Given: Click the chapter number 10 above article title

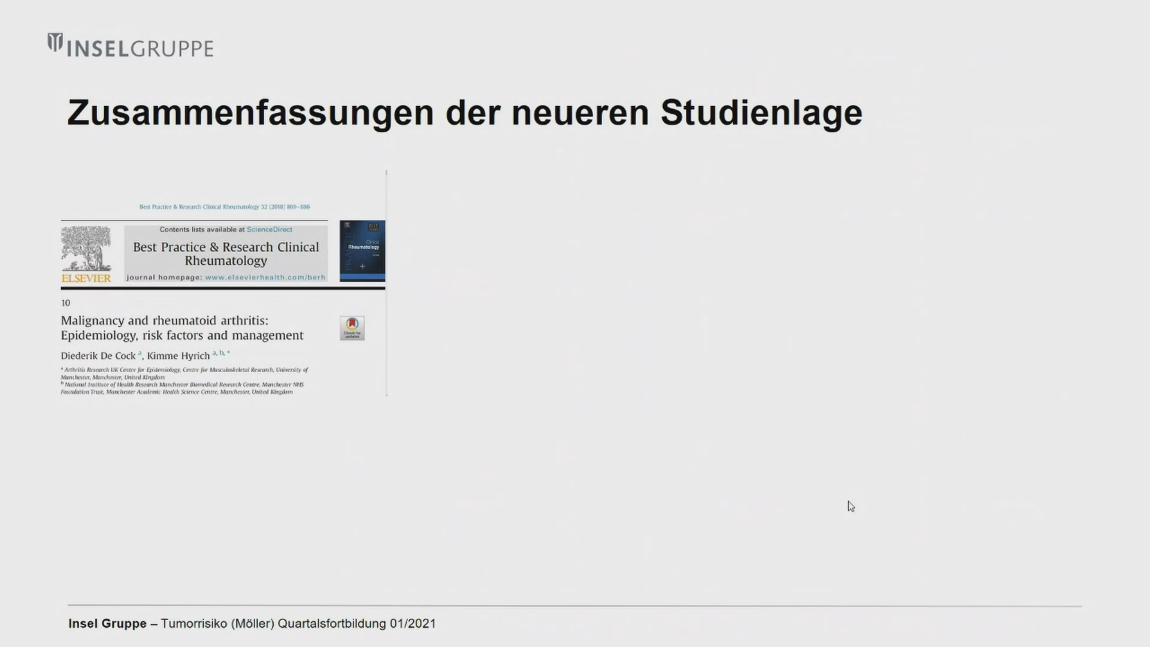Looking at the screenshot, I should tap(66, 303).
